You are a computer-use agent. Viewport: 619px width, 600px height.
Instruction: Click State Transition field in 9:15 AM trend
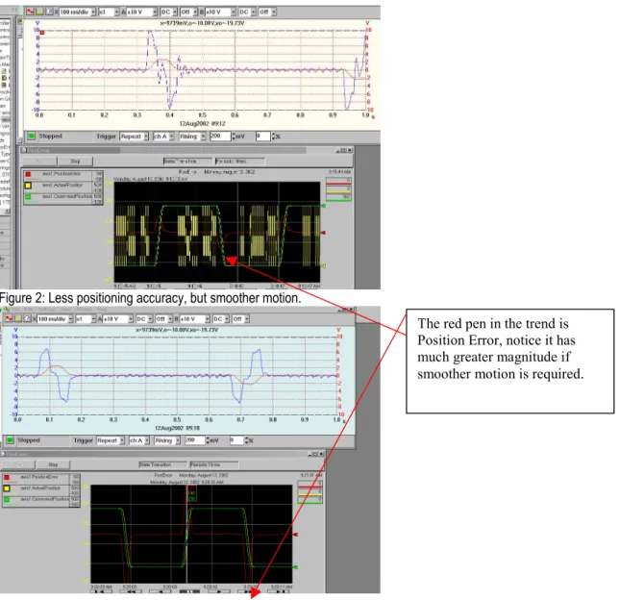click(187, 162)
